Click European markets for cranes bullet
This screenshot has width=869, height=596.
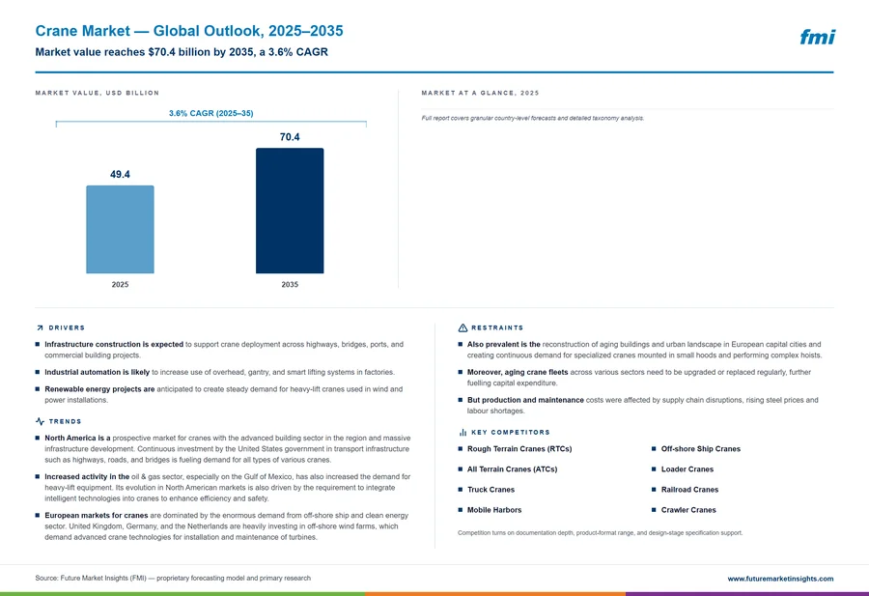click(222, 526)
